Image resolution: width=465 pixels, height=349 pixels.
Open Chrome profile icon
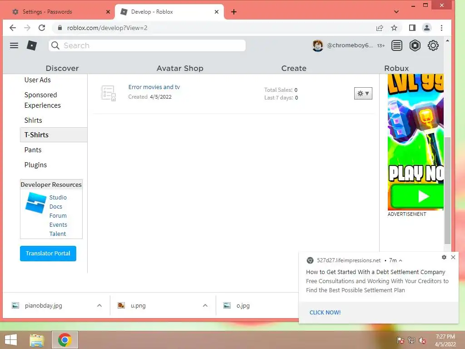coord(427,28)
